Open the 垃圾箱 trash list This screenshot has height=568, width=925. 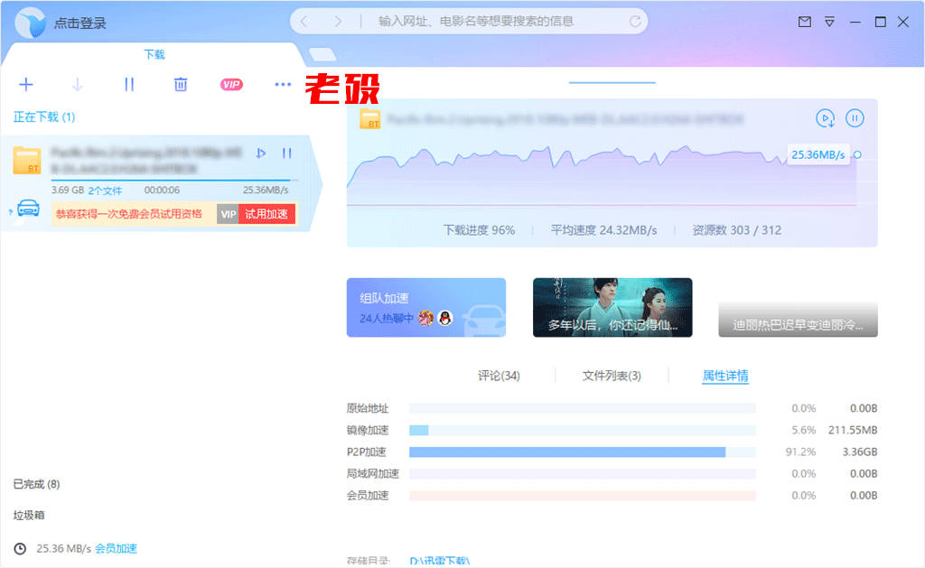(x=29, y=515)
